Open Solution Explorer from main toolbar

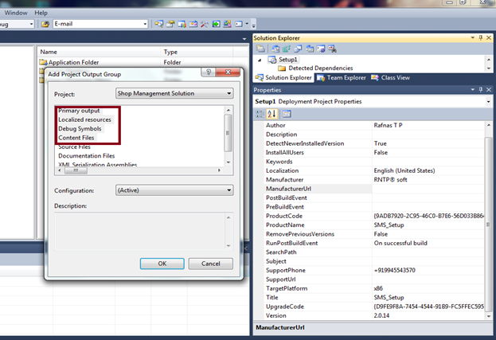coord(158,24)
